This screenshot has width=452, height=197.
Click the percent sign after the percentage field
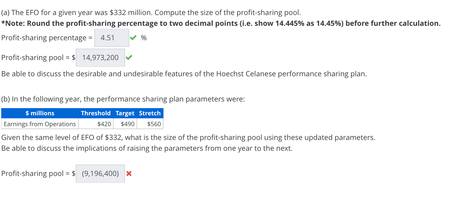click(x=144, y=38)
